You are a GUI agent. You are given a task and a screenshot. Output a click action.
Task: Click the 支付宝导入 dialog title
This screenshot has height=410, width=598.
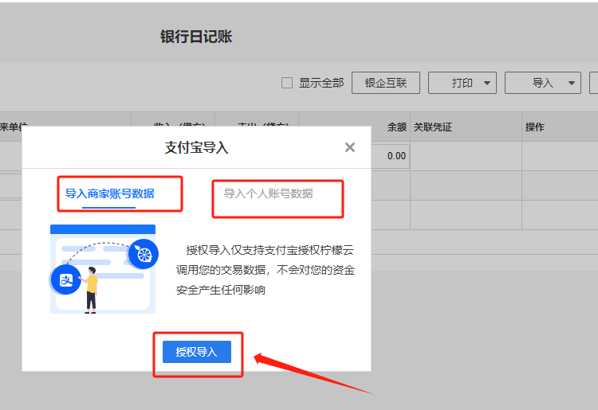196,147
